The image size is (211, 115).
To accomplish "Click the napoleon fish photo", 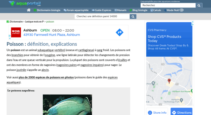I will pyautogui.click(x=67, y=105).
